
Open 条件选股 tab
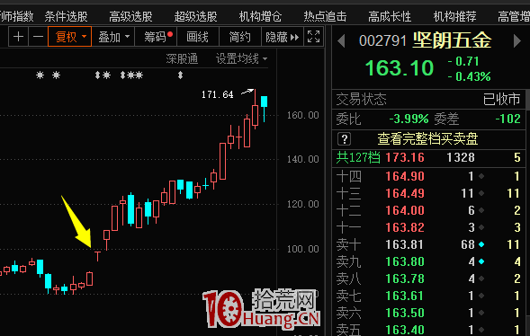66,16
